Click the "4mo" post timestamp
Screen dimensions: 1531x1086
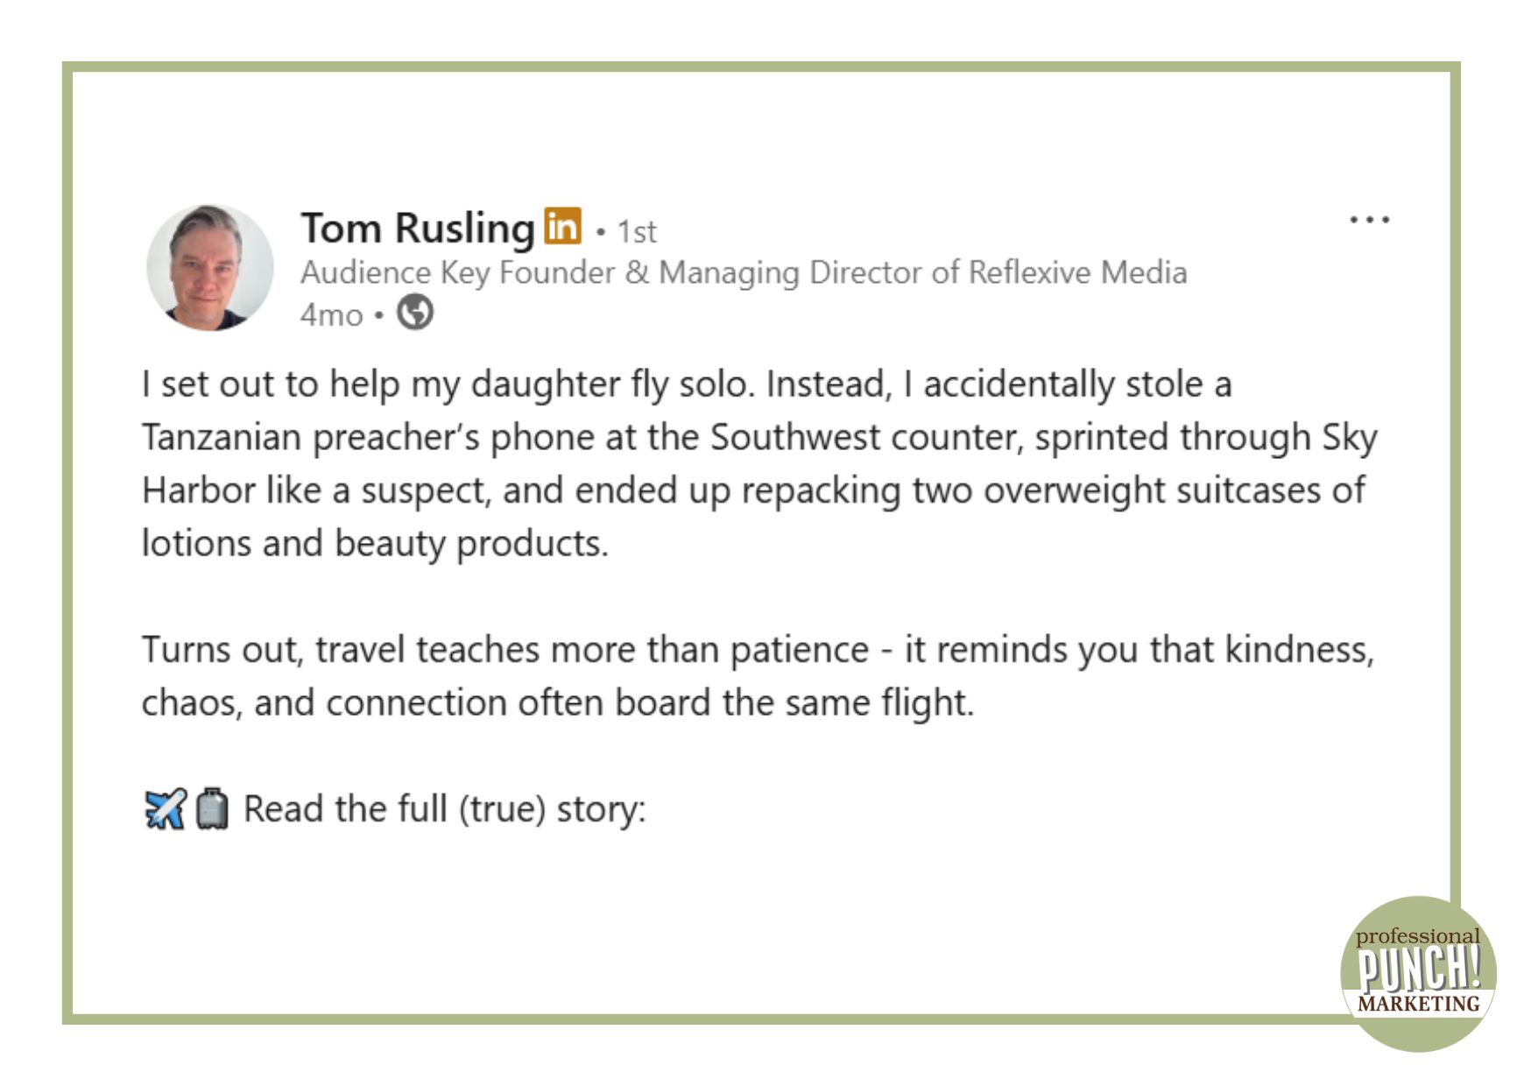pyautogui.click(x=331, y=314)
